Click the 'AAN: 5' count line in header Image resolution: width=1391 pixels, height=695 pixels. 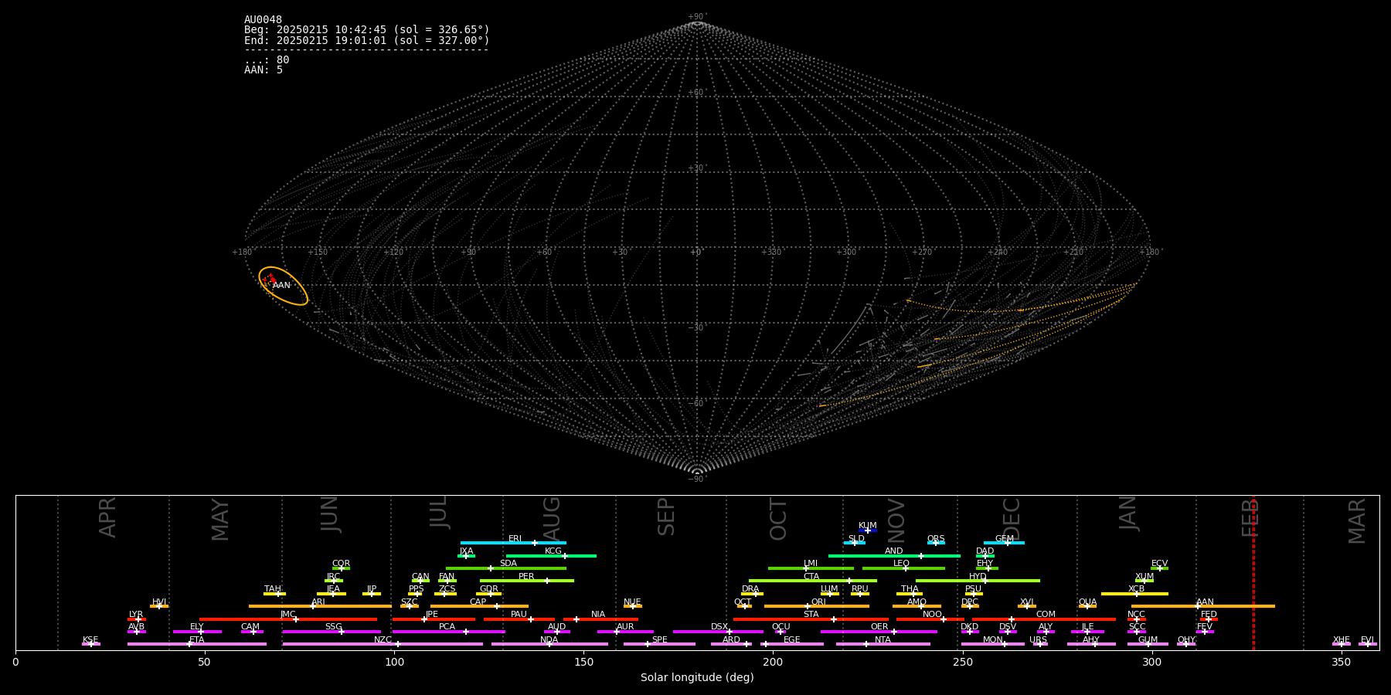click(x=264, y=70)
